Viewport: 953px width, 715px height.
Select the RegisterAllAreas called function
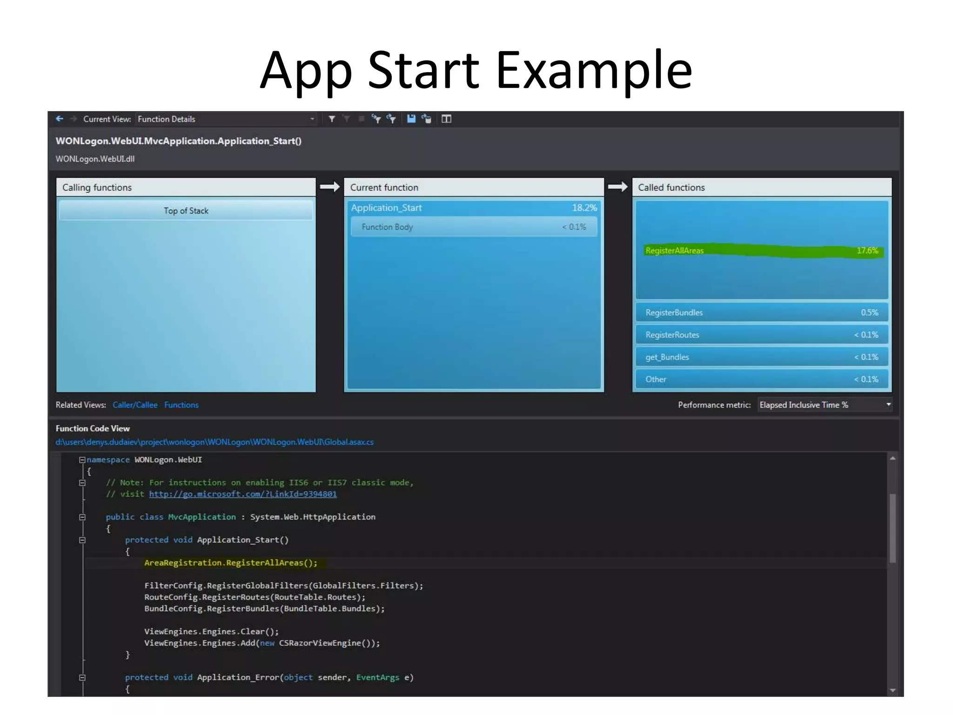tap(762, 250)
